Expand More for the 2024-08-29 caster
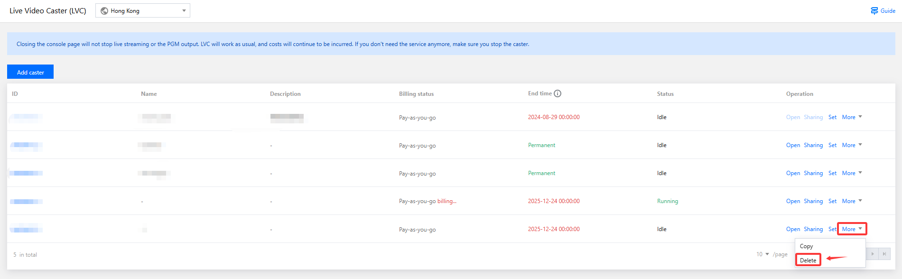The image size is (902, 279). [852, 117]
